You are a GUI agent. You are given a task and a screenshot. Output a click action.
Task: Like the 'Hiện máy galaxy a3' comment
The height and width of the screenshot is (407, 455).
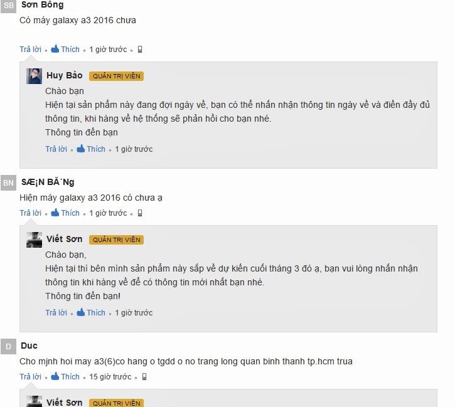(x=65, y=213)
